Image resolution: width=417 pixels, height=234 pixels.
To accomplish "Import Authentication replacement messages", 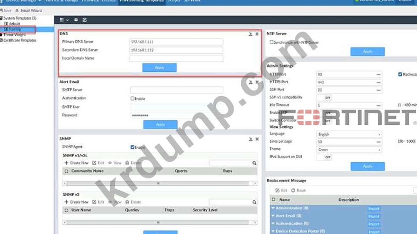I will click(x=374, y=224).
